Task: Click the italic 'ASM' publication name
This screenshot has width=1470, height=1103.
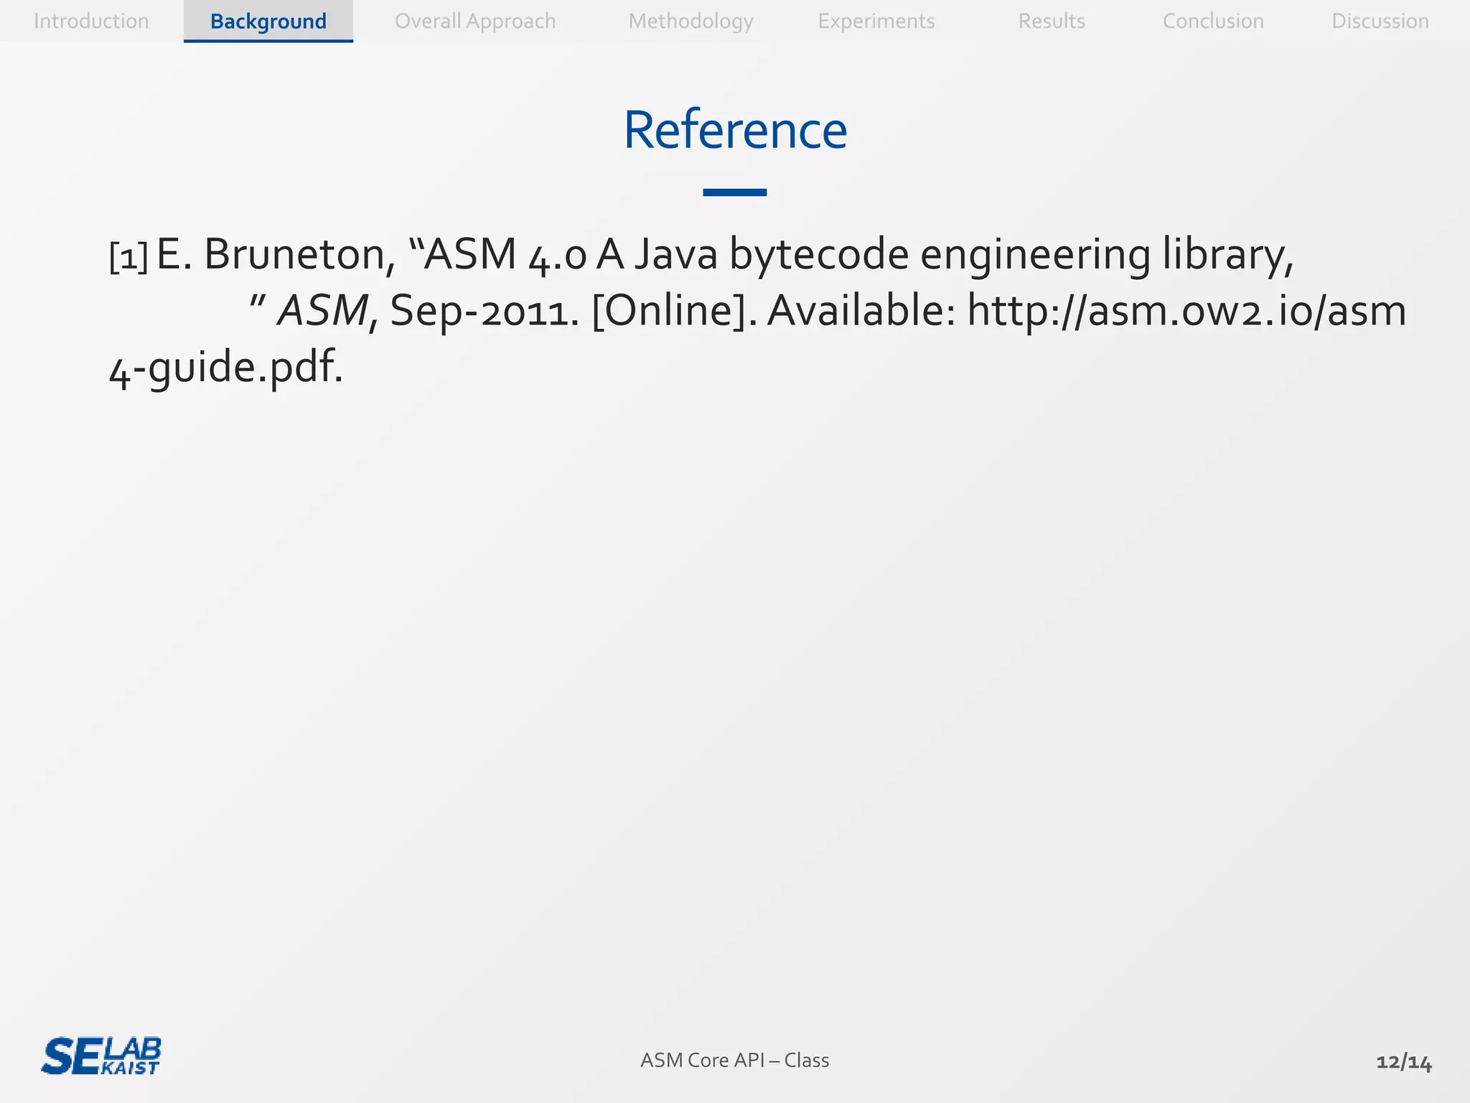Action: pyautogui.click(x=322, y=310)
